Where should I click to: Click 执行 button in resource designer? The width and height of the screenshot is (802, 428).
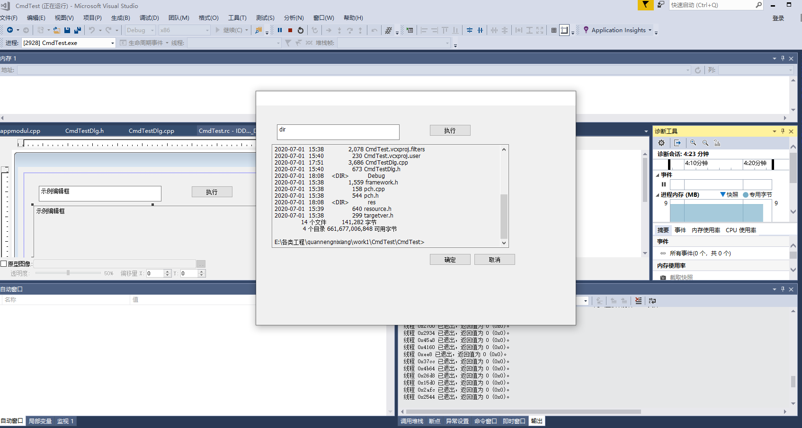(x=212, y=192)
